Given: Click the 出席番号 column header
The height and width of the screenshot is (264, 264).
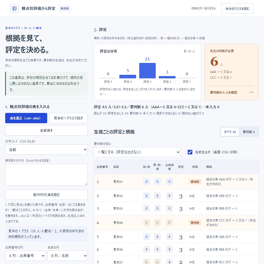Looking at the screenshot, I should [x=102, y=167].
